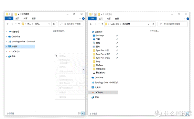Select OneDrive in left window
This screenshot has height=119, width=194.
(x=14, y=37)
